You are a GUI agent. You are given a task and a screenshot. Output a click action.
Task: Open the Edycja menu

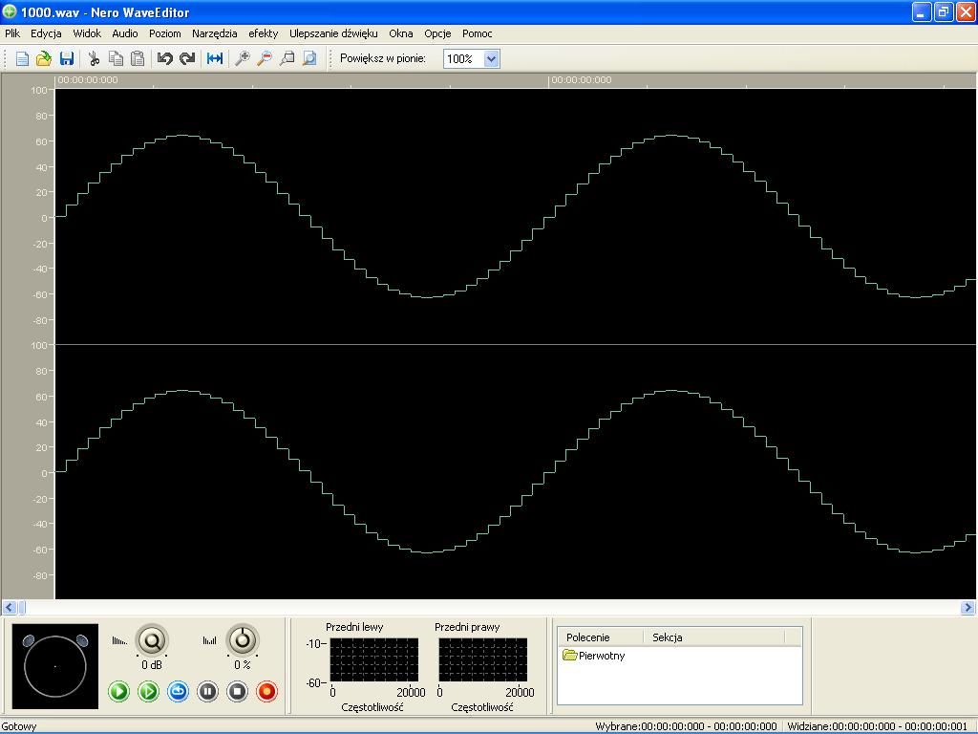[46, 33]
